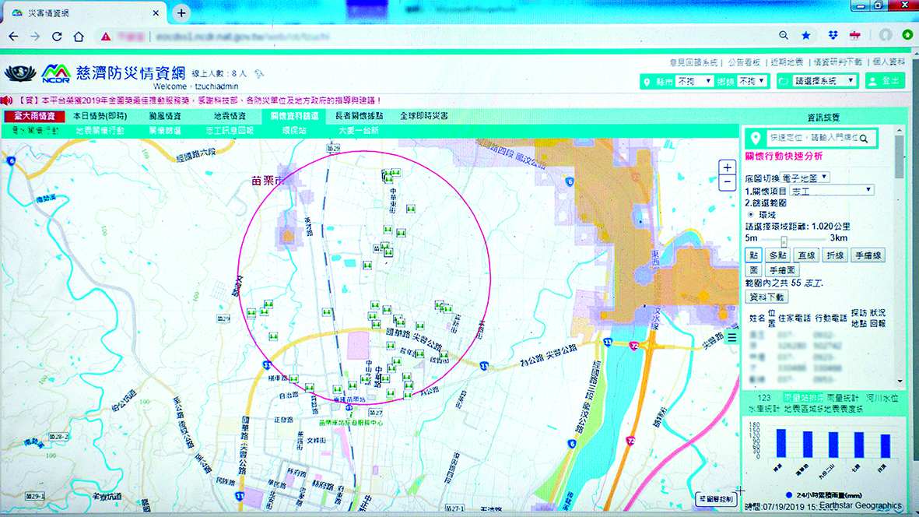Image resolution: width=919 pixels, height=517 pixels.
Task: Select the 關懷資料篩選 tab
Action: (x=295, y=116)
